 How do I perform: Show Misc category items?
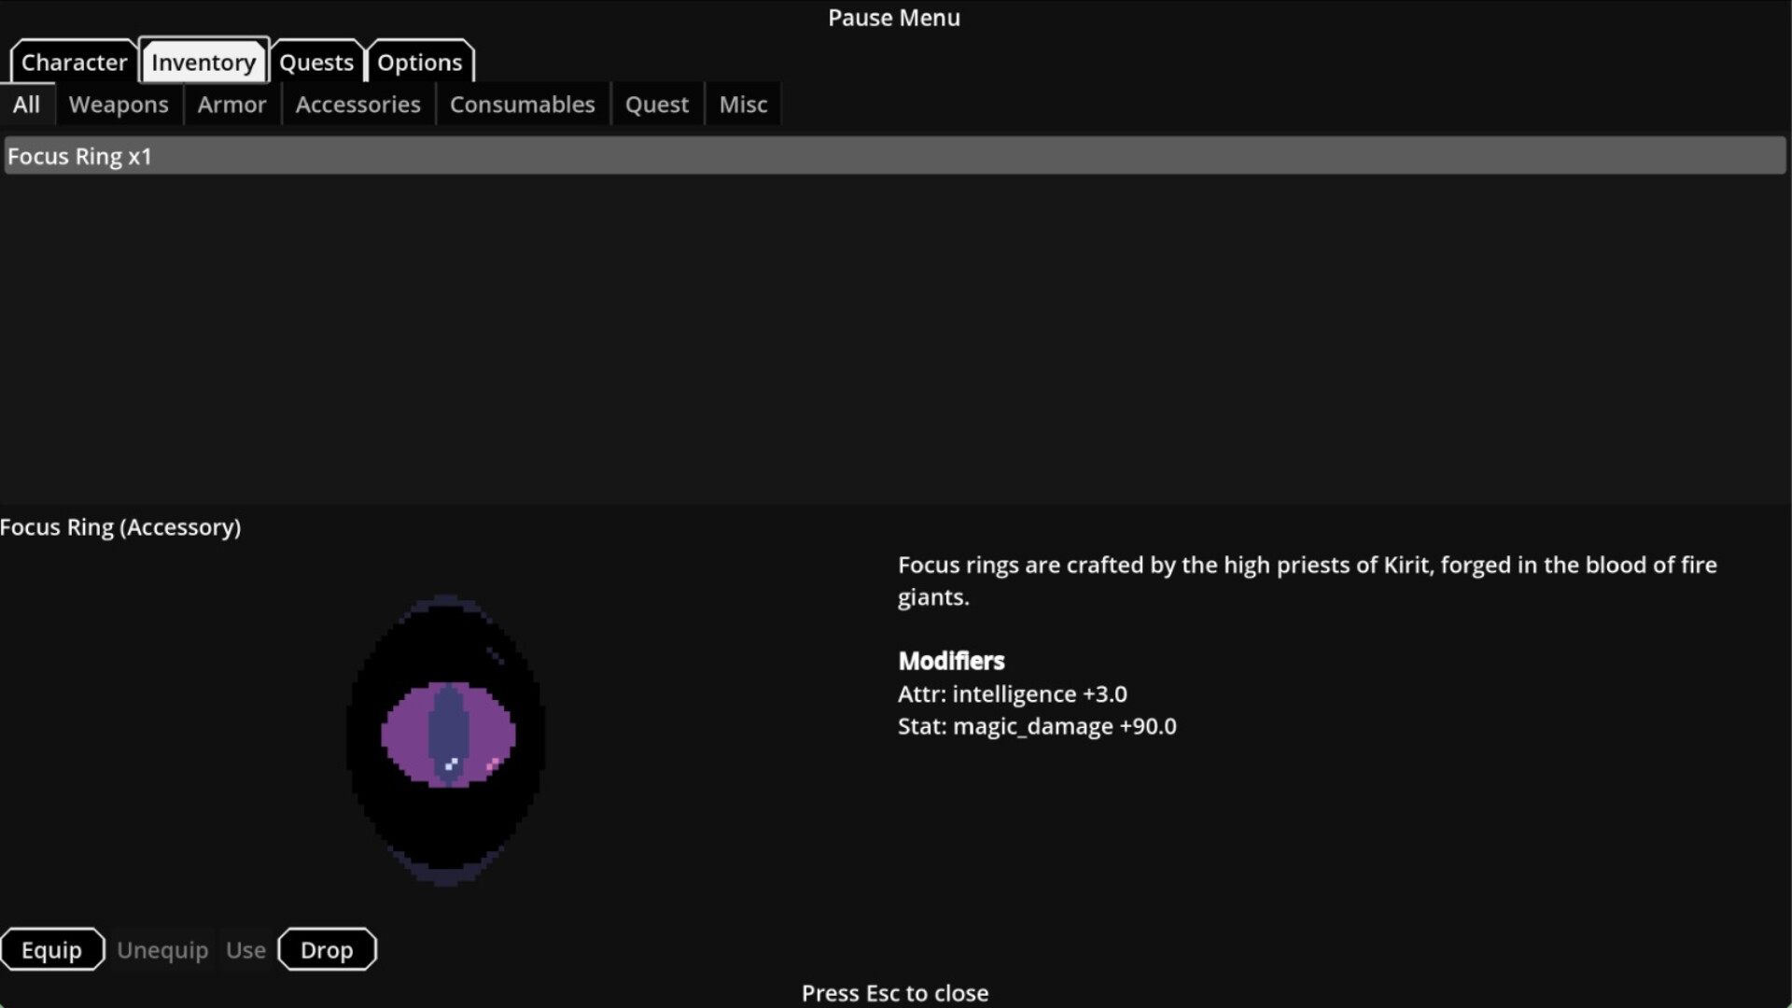pos(743,105)
